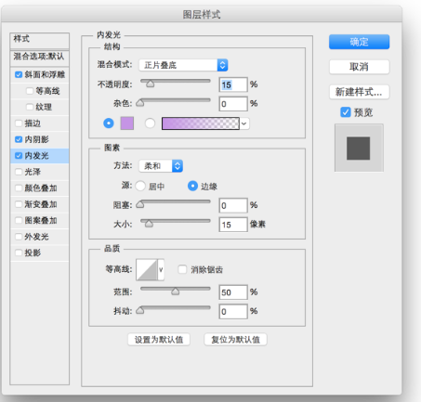Click the 确定 button
The width and height of the screenshot is (421, 402).
coord(359,42)
